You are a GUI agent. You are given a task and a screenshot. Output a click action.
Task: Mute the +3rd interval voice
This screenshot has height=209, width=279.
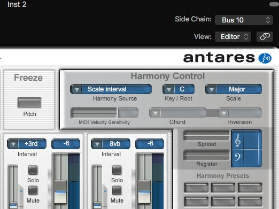33,190
